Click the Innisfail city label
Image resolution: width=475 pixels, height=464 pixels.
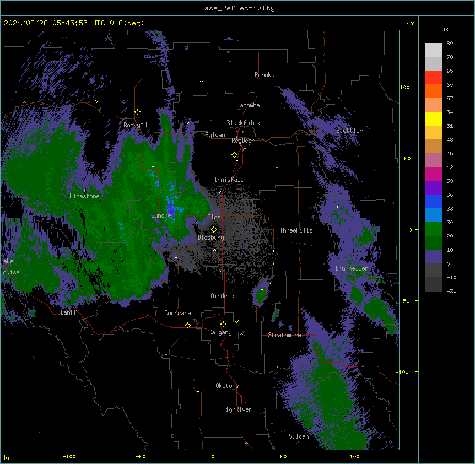pos(229,180)
